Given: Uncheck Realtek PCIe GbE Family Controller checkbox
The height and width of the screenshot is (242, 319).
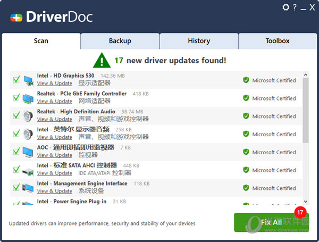Looking at the screenshot, I should (16, 97).
